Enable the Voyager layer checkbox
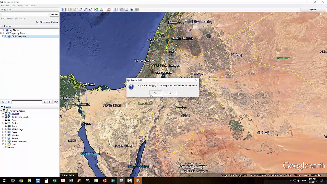The height and width of the screenshot is (184, 327). (x=6, y=114)
